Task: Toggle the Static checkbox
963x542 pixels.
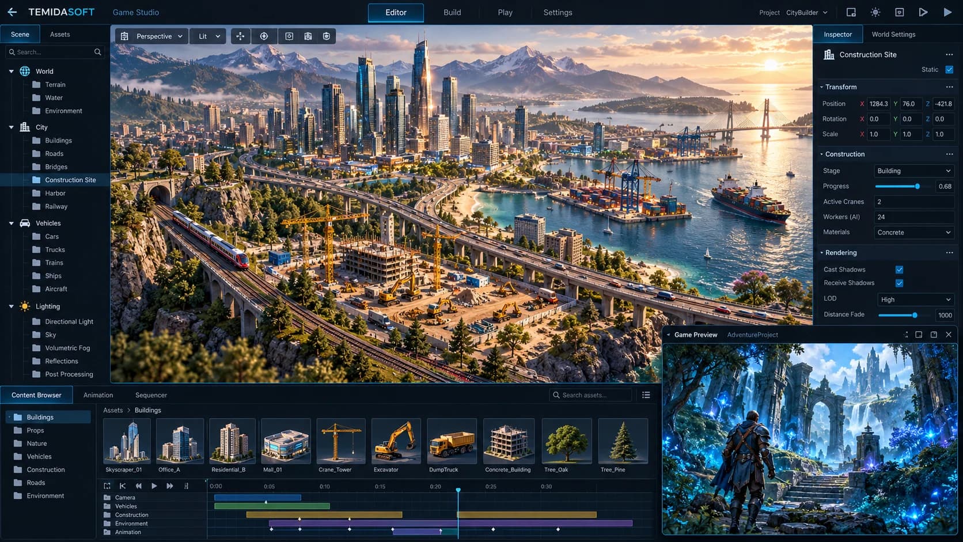Action: [949, 70]
